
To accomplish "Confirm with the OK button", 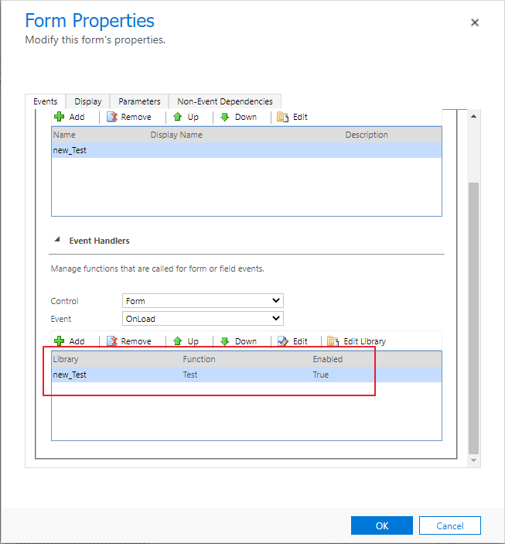I will [x=382, y=525].
